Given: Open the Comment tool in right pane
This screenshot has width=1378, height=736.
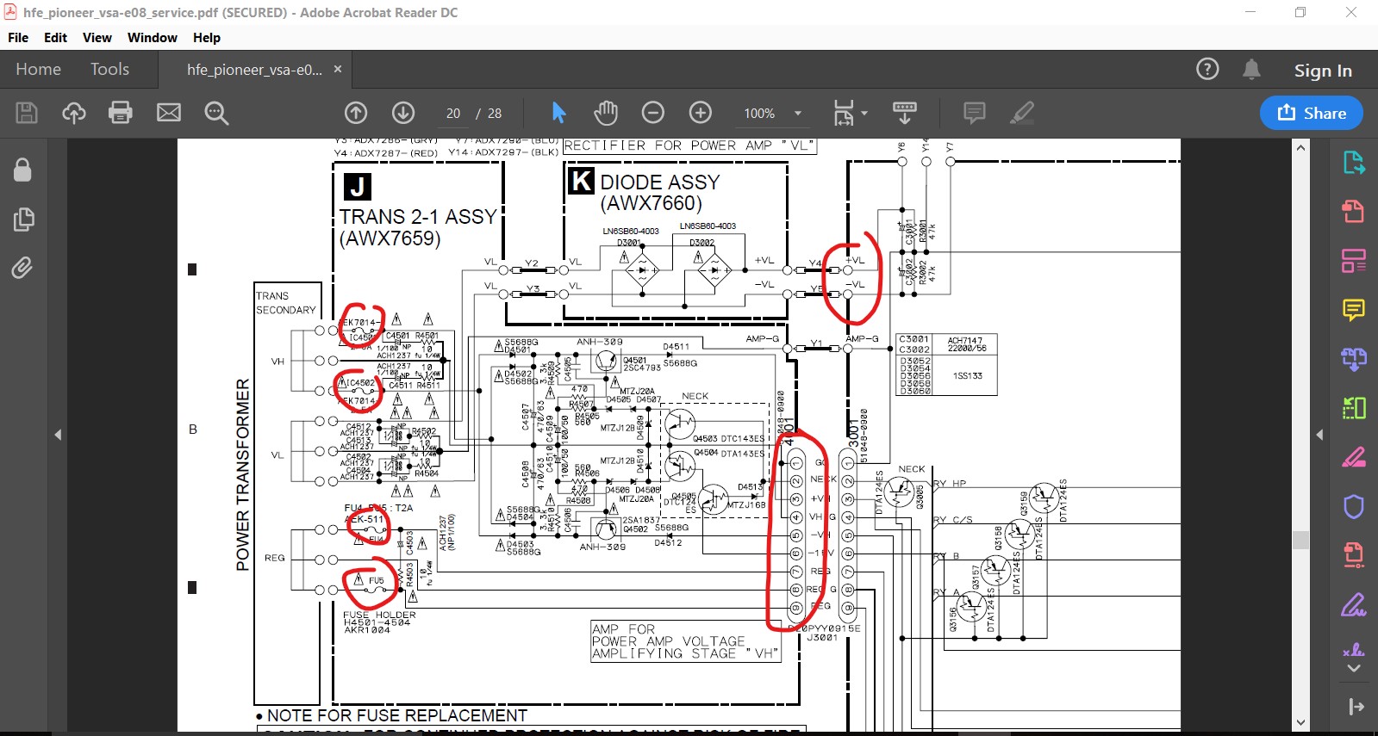Looking at the screenshot, I should tap(1354, 309).
